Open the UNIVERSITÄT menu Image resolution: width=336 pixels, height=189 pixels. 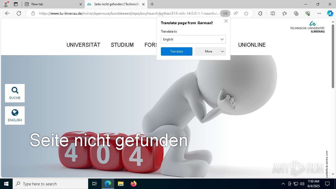(x=83, y=45)
